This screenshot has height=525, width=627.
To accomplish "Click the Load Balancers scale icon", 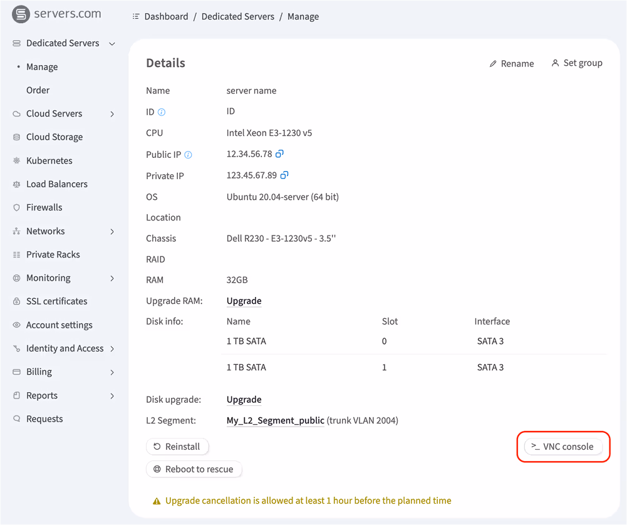I will (x=16, y=184).
